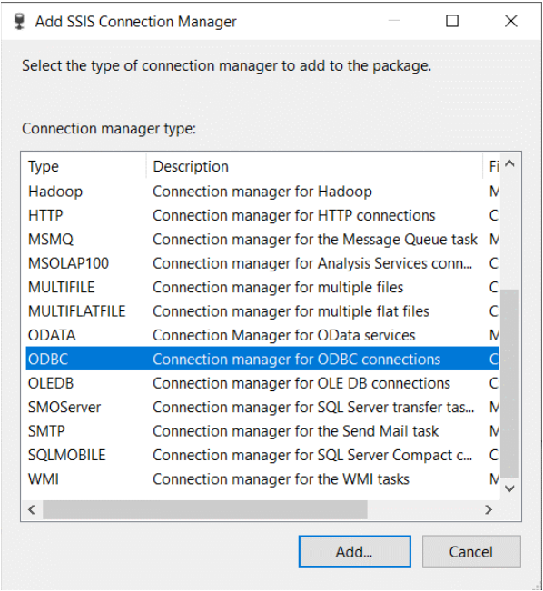Choose the SMOServer connection type
This screenshot has width=543, height=591.
[262, 407]
